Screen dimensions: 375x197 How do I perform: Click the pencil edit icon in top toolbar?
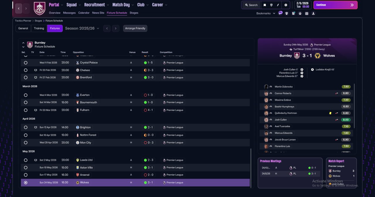278,5
